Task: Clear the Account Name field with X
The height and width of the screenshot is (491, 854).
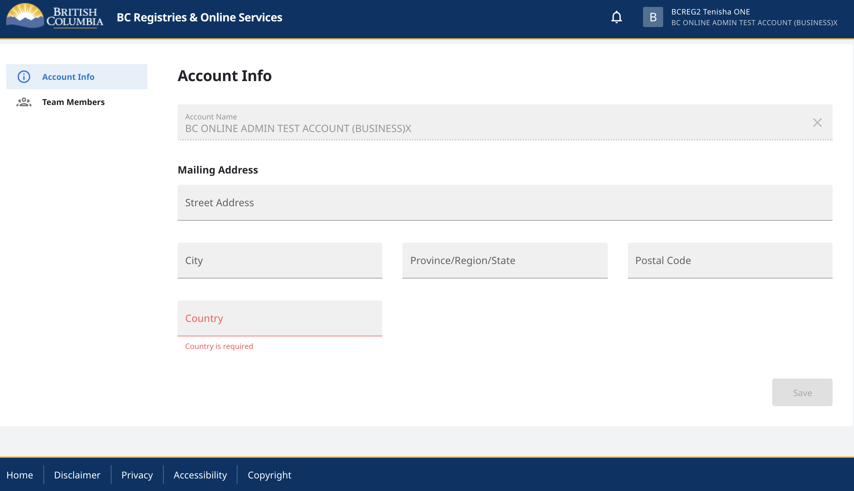Action: 817,122
